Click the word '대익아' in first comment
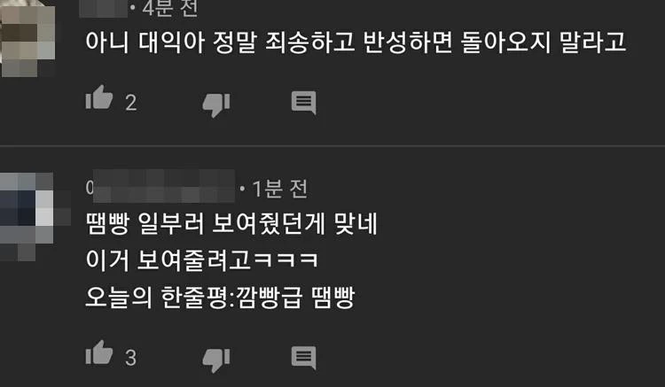This screenshot has width=665, height=387. pos(171,42)
